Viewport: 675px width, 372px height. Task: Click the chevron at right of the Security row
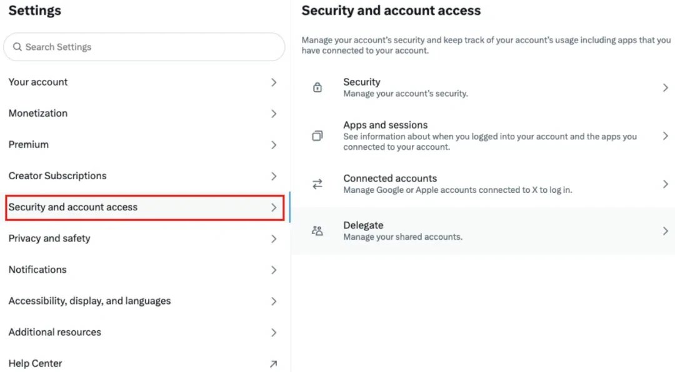tap(665, 88)
